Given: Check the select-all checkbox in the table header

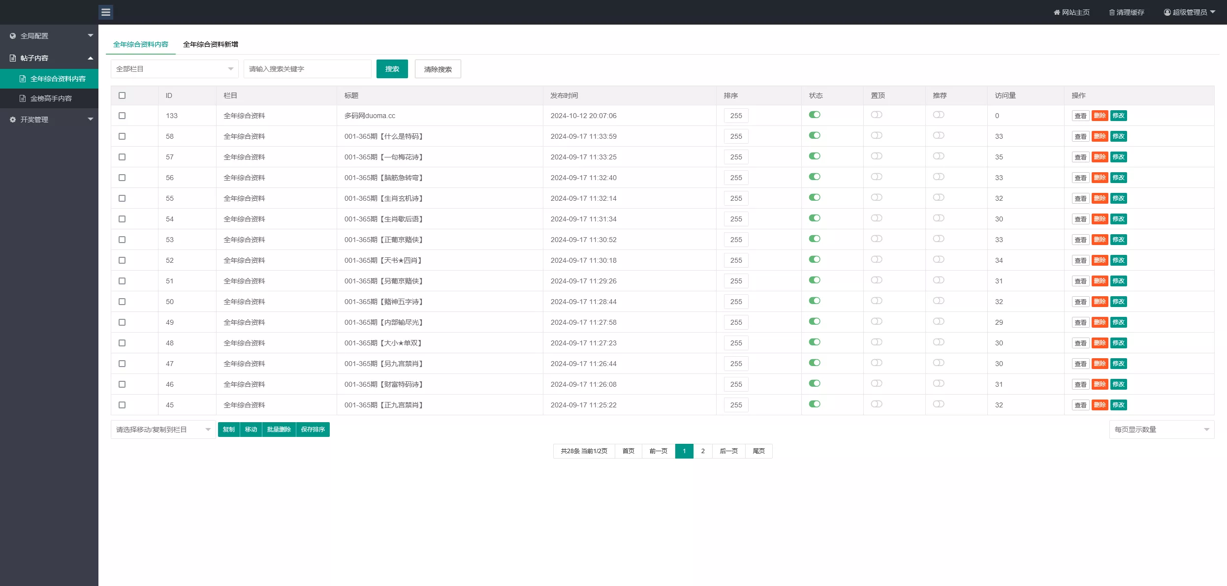Looking at the screenshot, I should click(122, 95).
